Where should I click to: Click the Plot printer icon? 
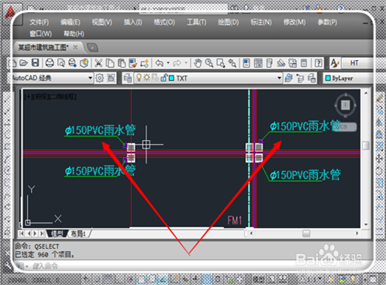point(49,63)
